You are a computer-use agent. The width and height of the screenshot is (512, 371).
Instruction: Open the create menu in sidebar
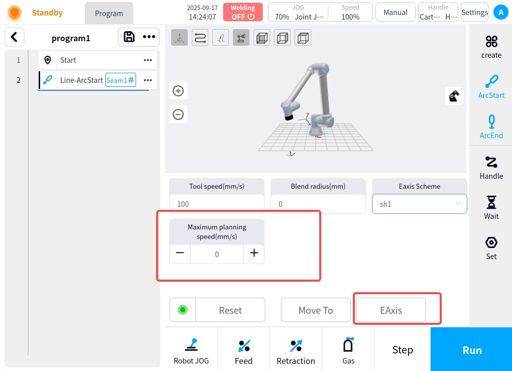[x=491, y=47]
